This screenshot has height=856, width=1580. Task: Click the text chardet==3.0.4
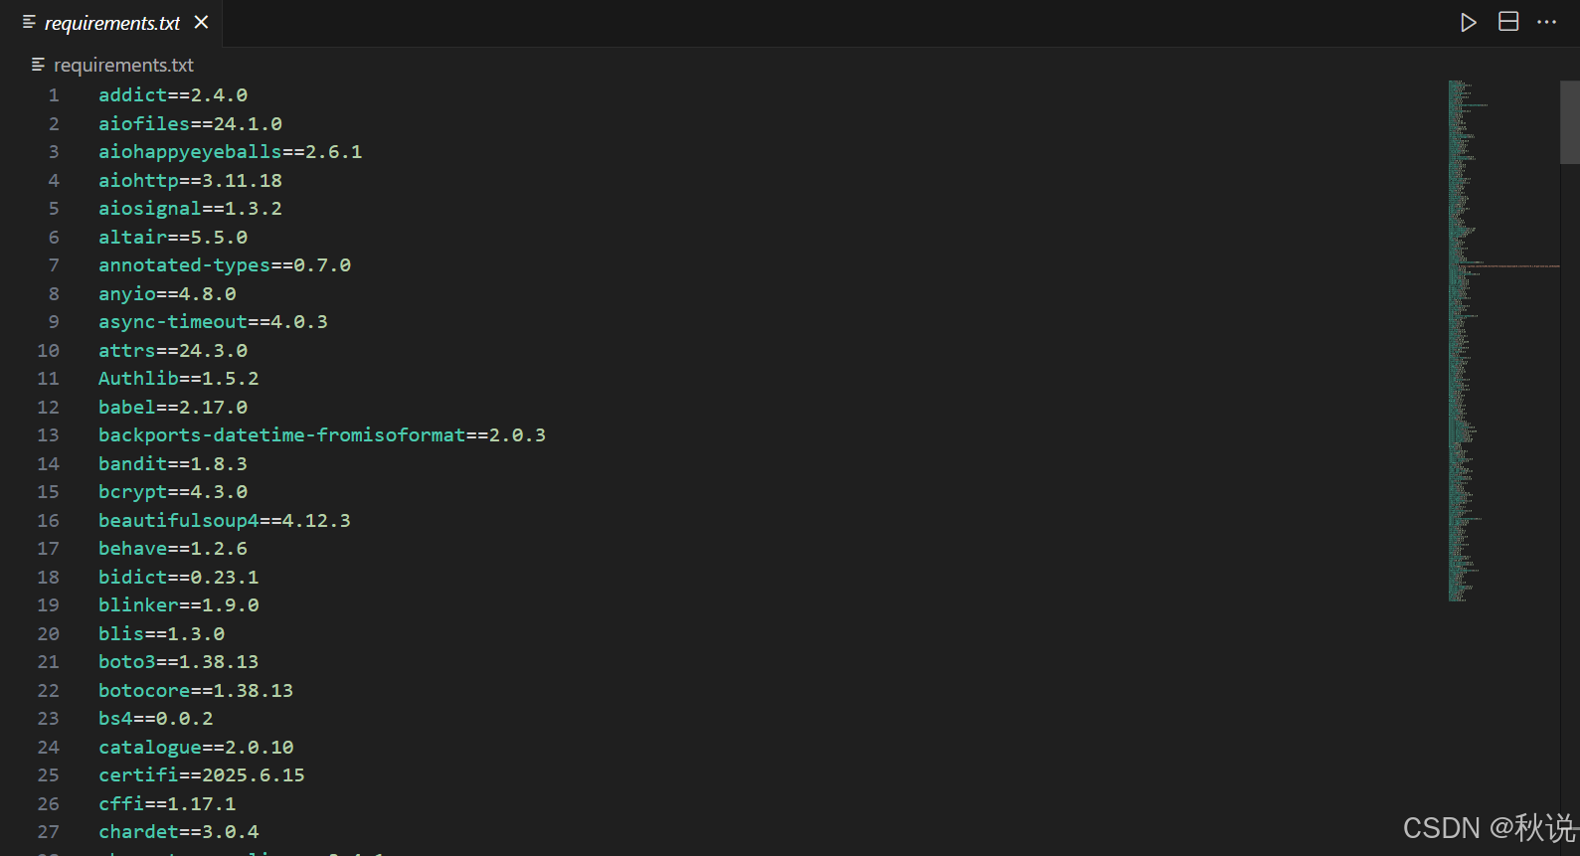[179, 832]
